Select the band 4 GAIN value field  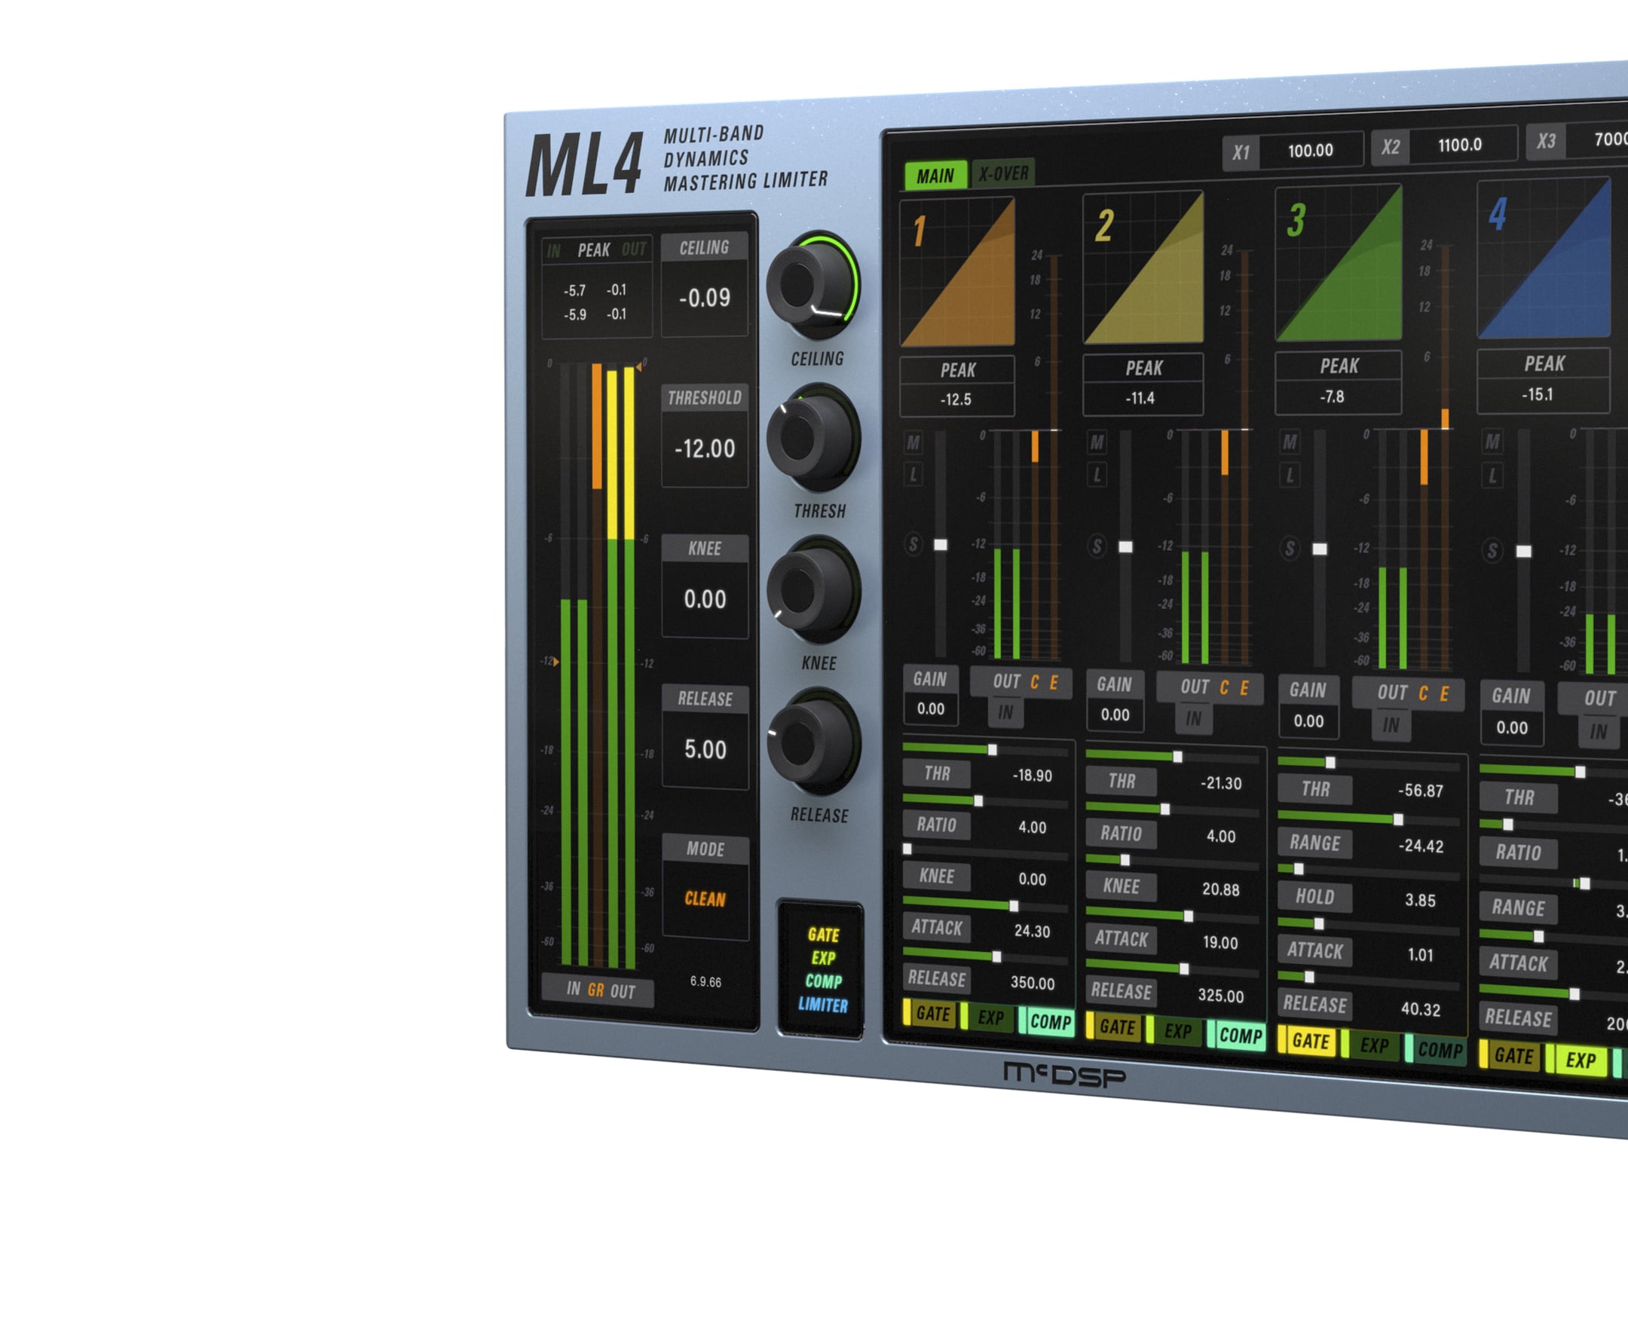(x=1512, y=728)
